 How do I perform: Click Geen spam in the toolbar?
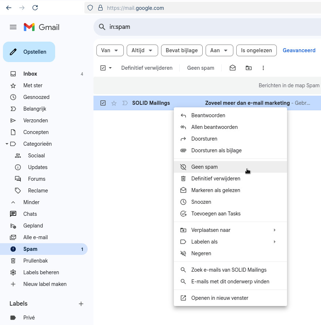pos(200,68)
